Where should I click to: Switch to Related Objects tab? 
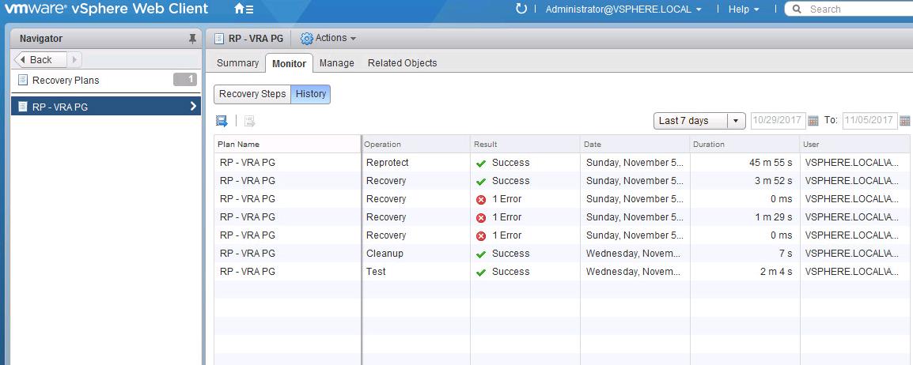tap(403, 62)
